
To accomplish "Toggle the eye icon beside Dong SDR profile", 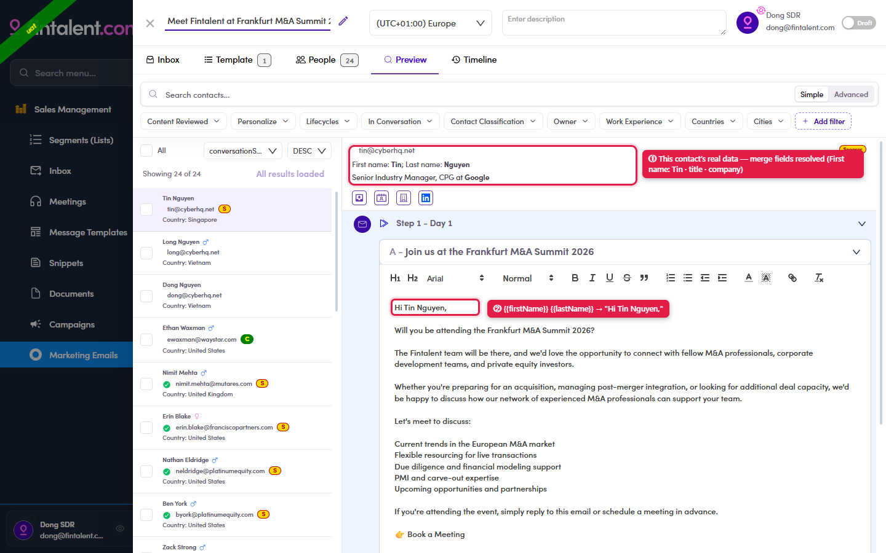I will click(x=120, y=528).
